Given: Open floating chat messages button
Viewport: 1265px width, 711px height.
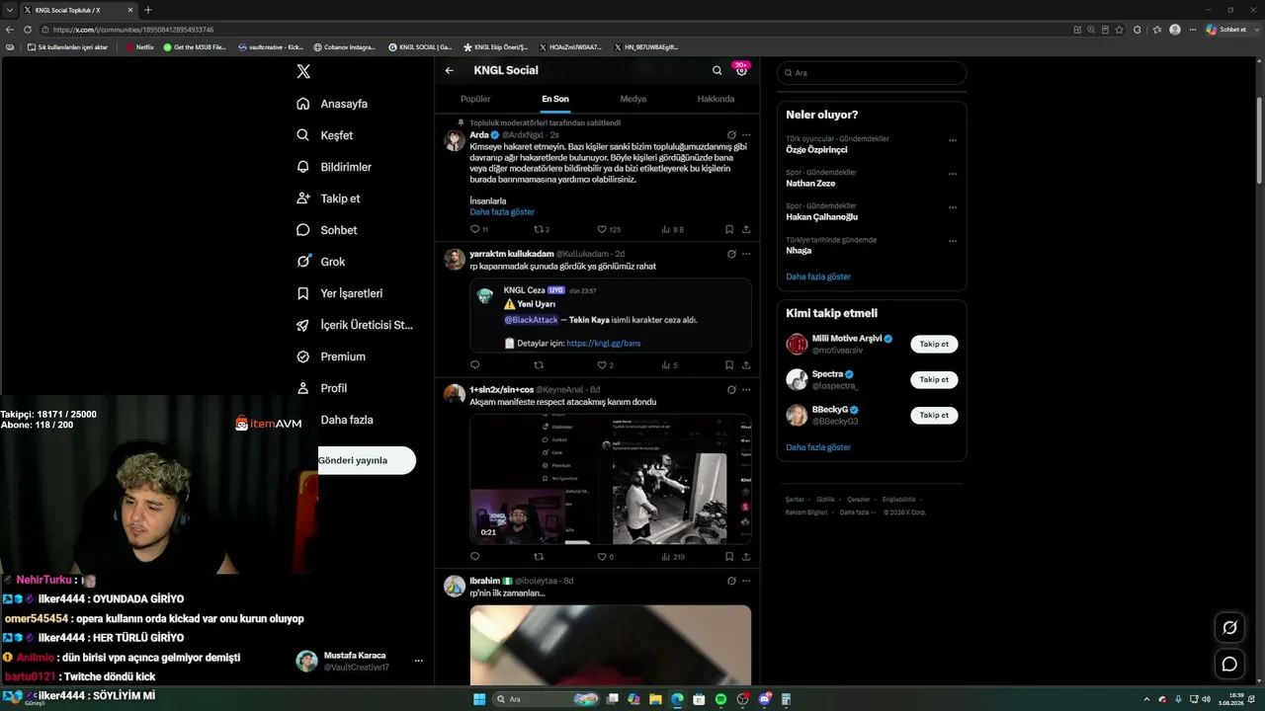Looking at the screenshot, I should [1229, 665].
